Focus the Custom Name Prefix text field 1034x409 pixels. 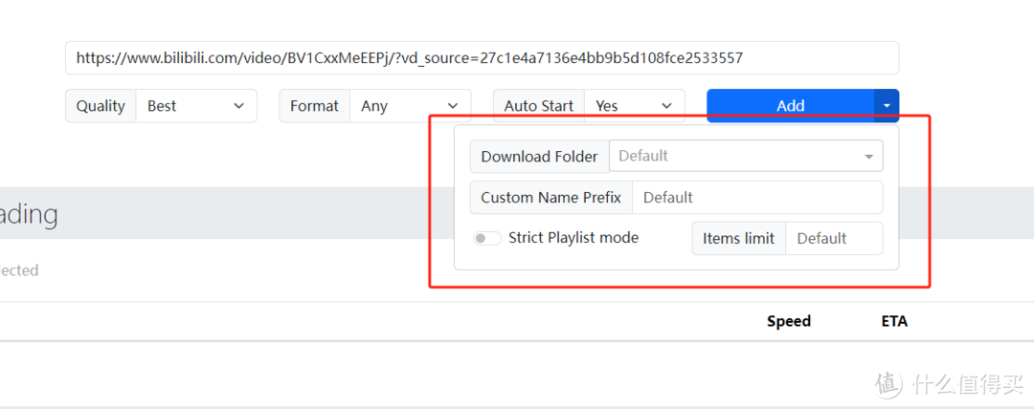coord(756,198)
